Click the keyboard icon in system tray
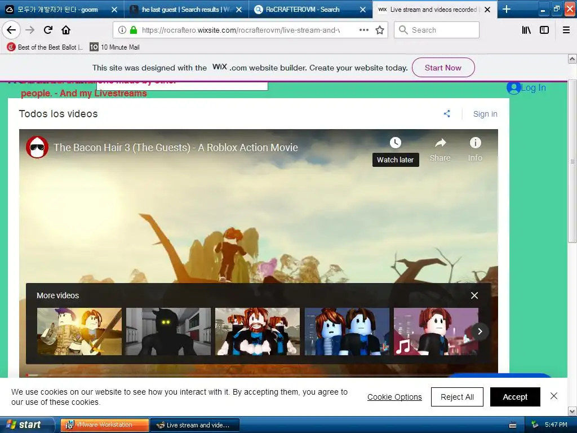 513,425
